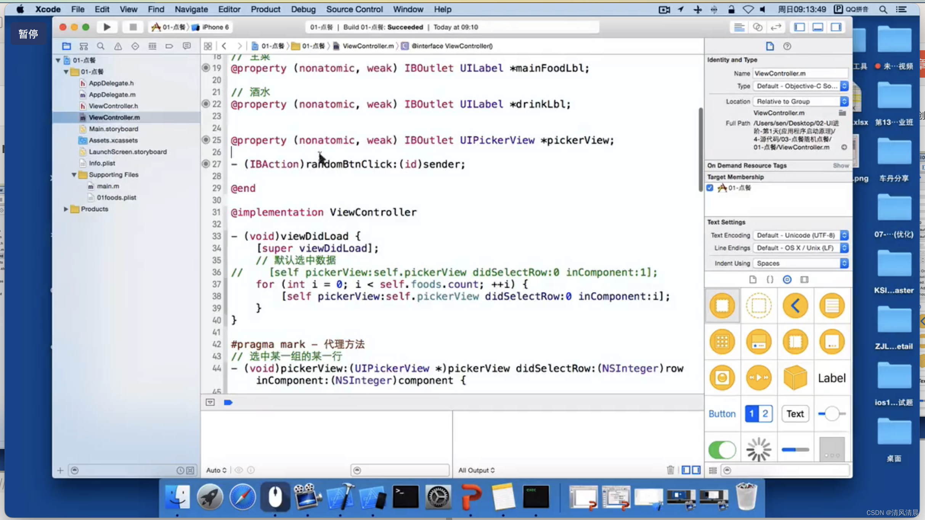Select ViewController.m in file navigator
Screen dimensions: 925x520
(x=114, y=117)
